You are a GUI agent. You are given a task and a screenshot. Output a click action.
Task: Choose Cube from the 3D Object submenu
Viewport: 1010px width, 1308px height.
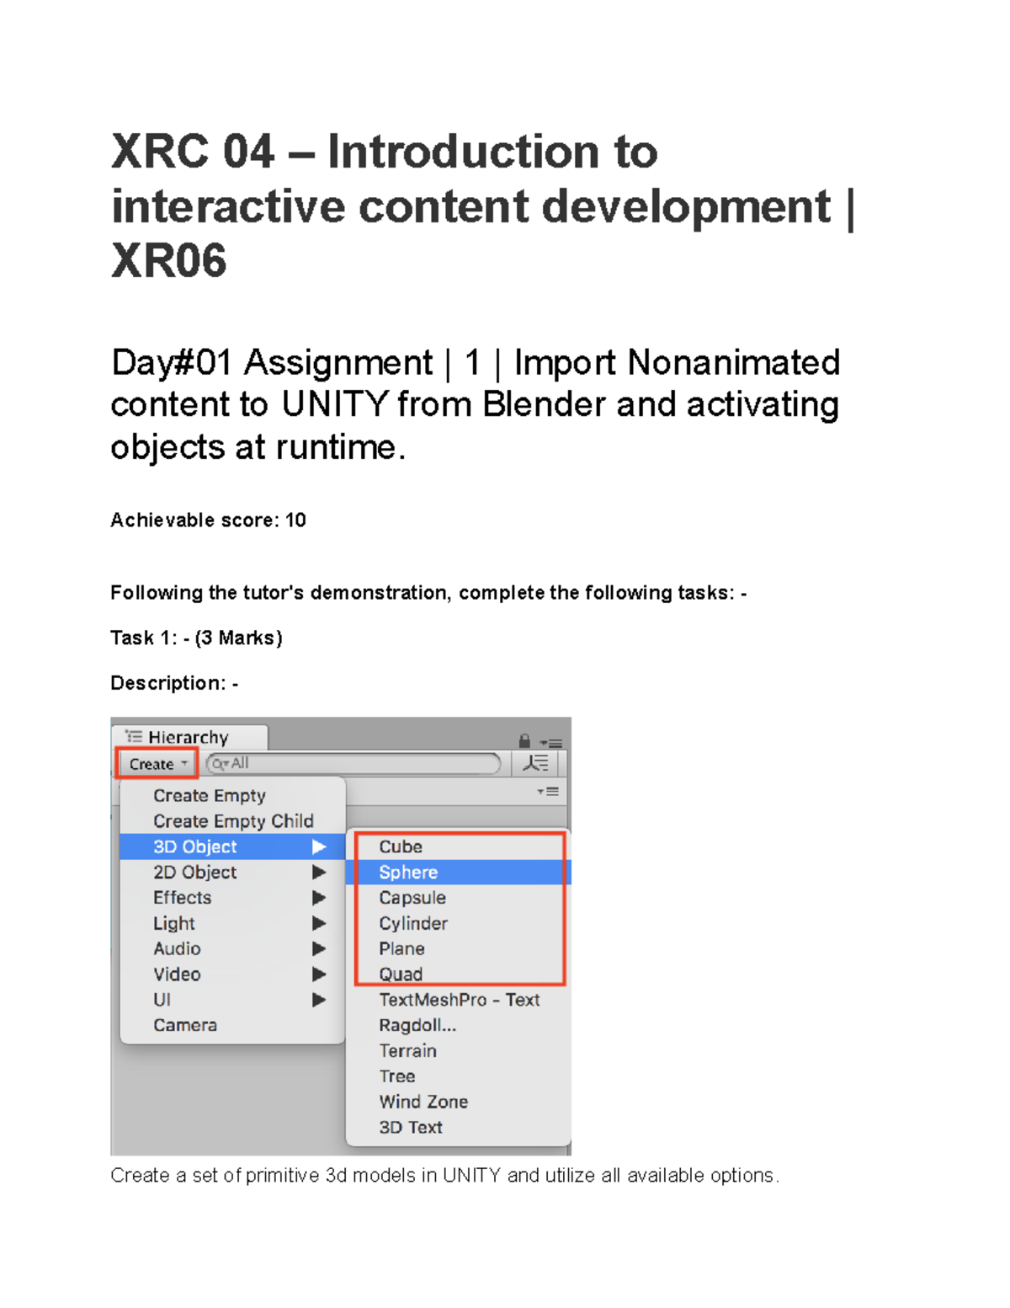click(x=400, y=846)
